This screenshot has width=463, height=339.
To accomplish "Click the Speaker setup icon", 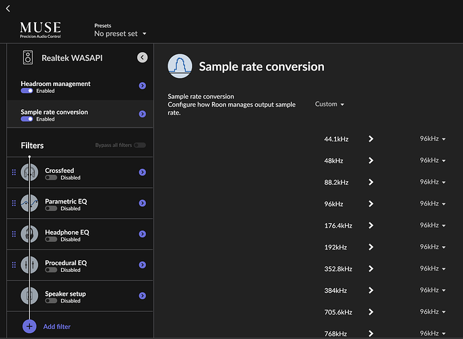I will click(29, 296).
